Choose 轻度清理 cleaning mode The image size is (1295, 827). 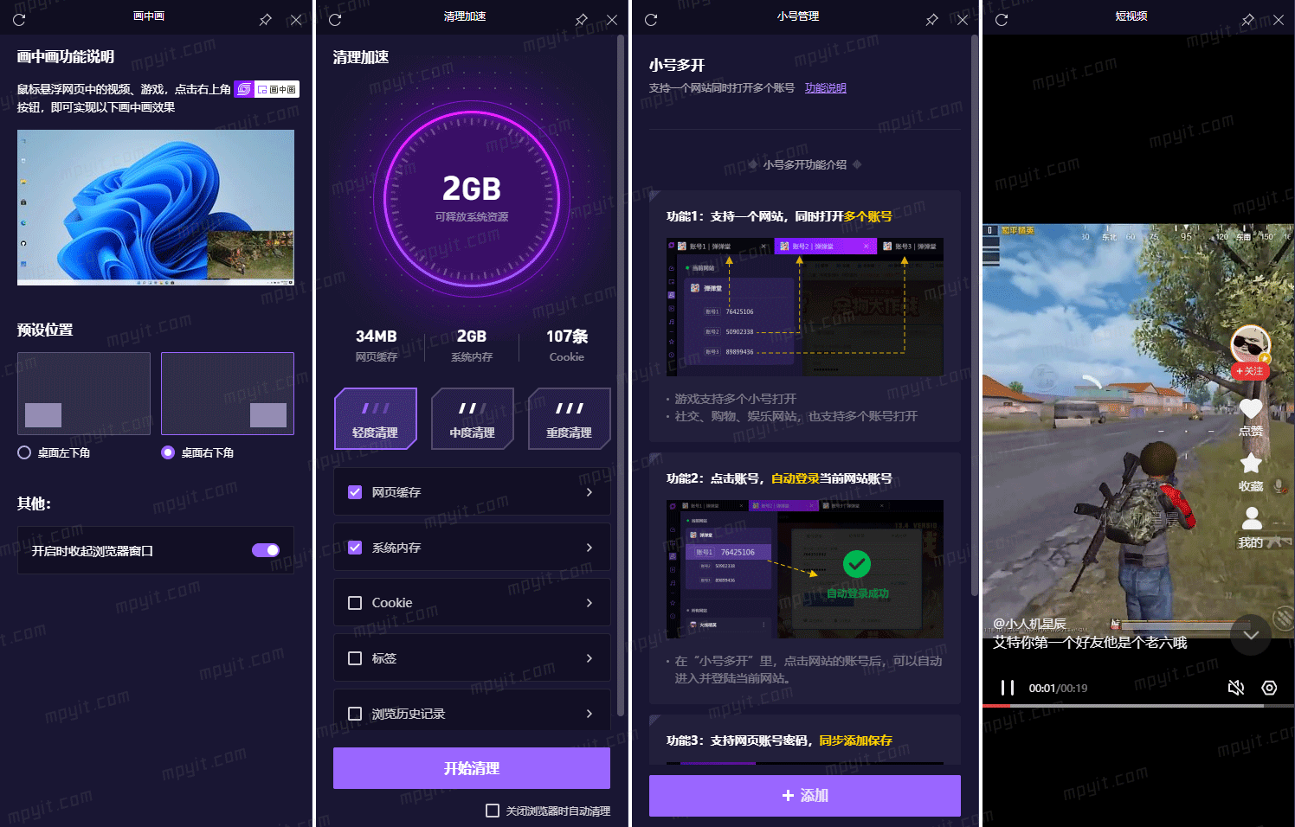pos(376,419)
